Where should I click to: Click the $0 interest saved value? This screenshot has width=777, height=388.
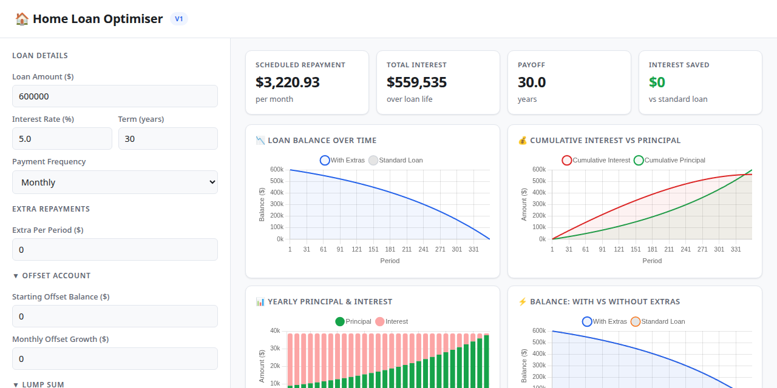pos(657,82)
